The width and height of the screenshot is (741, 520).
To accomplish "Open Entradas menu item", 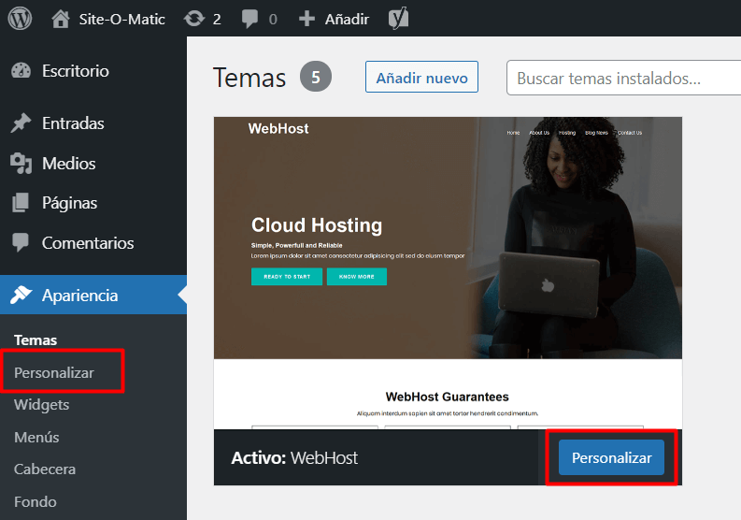I will point(73,123).
